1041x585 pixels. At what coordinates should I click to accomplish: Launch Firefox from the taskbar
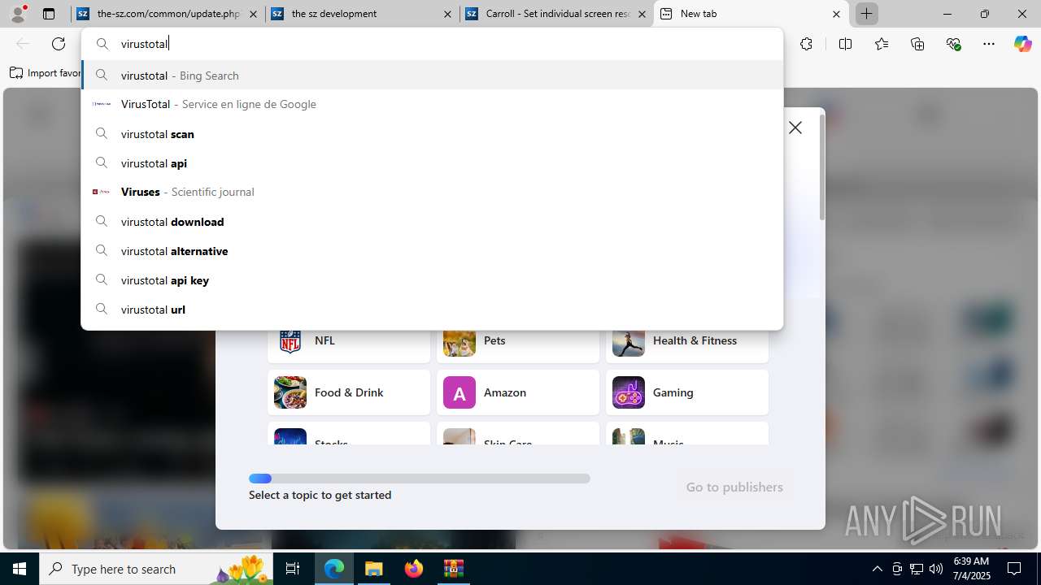point(414,569)
